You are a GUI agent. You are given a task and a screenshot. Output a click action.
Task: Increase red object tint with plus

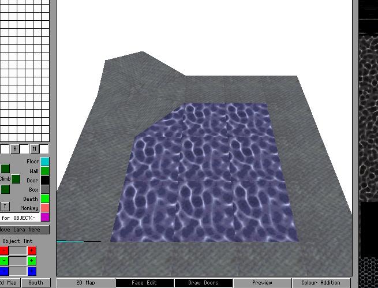point(32,250)
